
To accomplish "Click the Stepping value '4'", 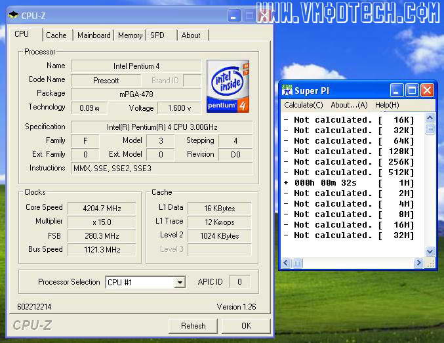I will pos(235,141).
